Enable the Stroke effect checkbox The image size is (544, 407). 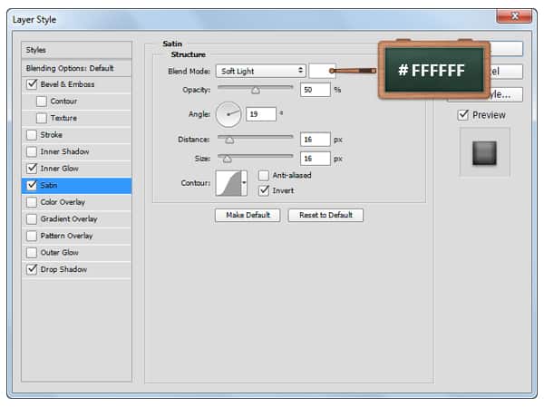click(33, 135)
